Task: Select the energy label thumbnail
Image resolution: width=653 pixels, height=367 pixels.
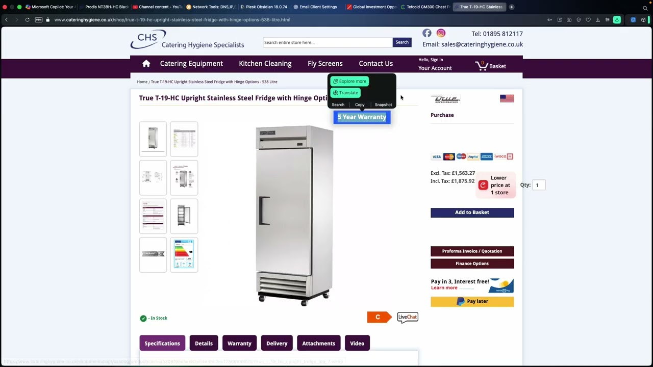Action: [184, 254]
